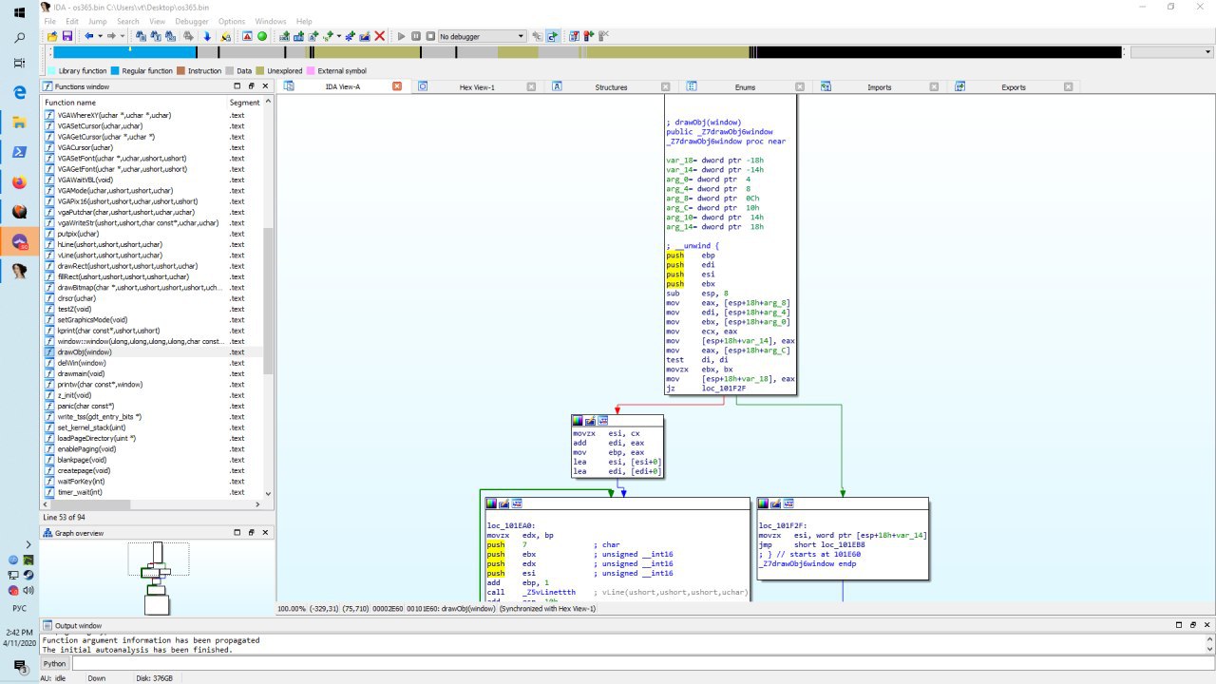Close the Imports tab
This screenshot has width=1216, height=684.
click(934, 86)
